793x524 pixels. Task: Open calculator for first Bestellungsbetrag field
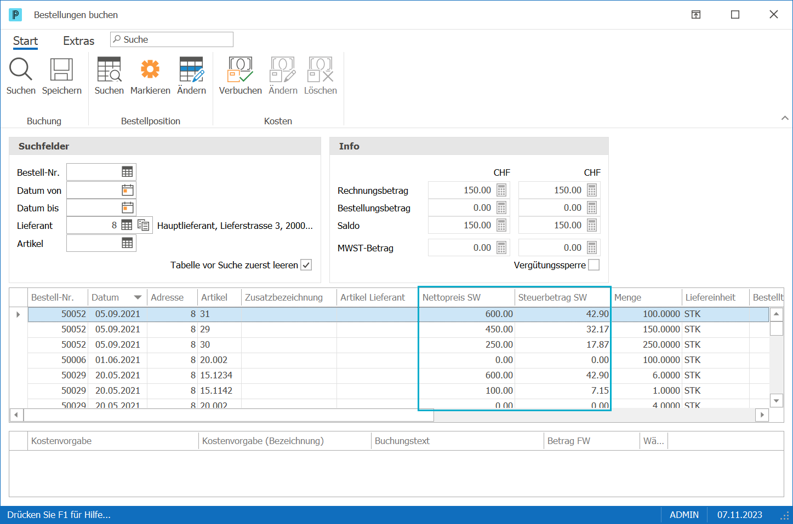tap(501, 208)
